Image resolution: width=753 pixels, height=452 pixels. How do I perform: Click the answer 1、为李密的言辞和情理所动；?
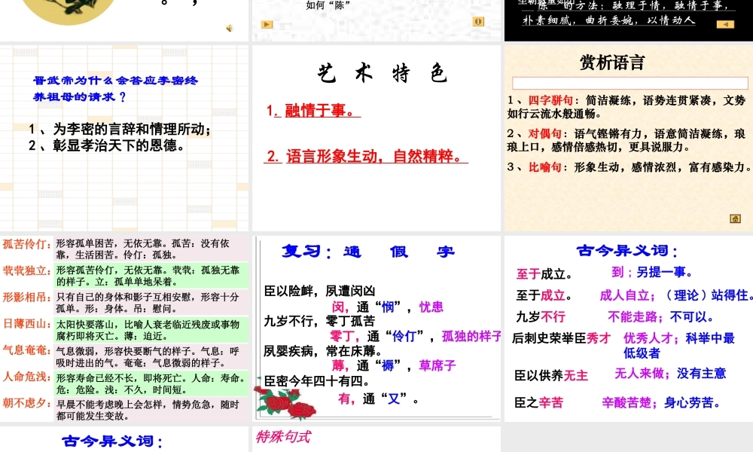click(x=120, y=130)
